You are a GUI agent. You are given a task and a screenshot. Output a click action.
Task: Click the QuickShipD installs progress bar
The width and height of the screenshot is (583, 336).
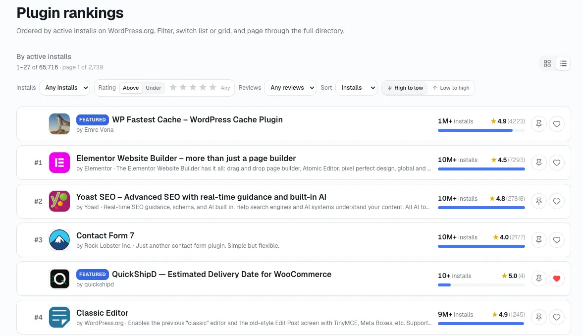pos(481,285)
